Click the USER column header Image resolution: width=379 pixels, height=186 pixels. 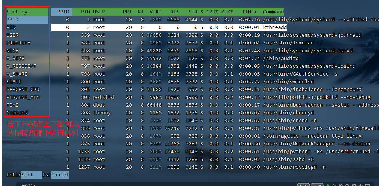coord(99,12)
